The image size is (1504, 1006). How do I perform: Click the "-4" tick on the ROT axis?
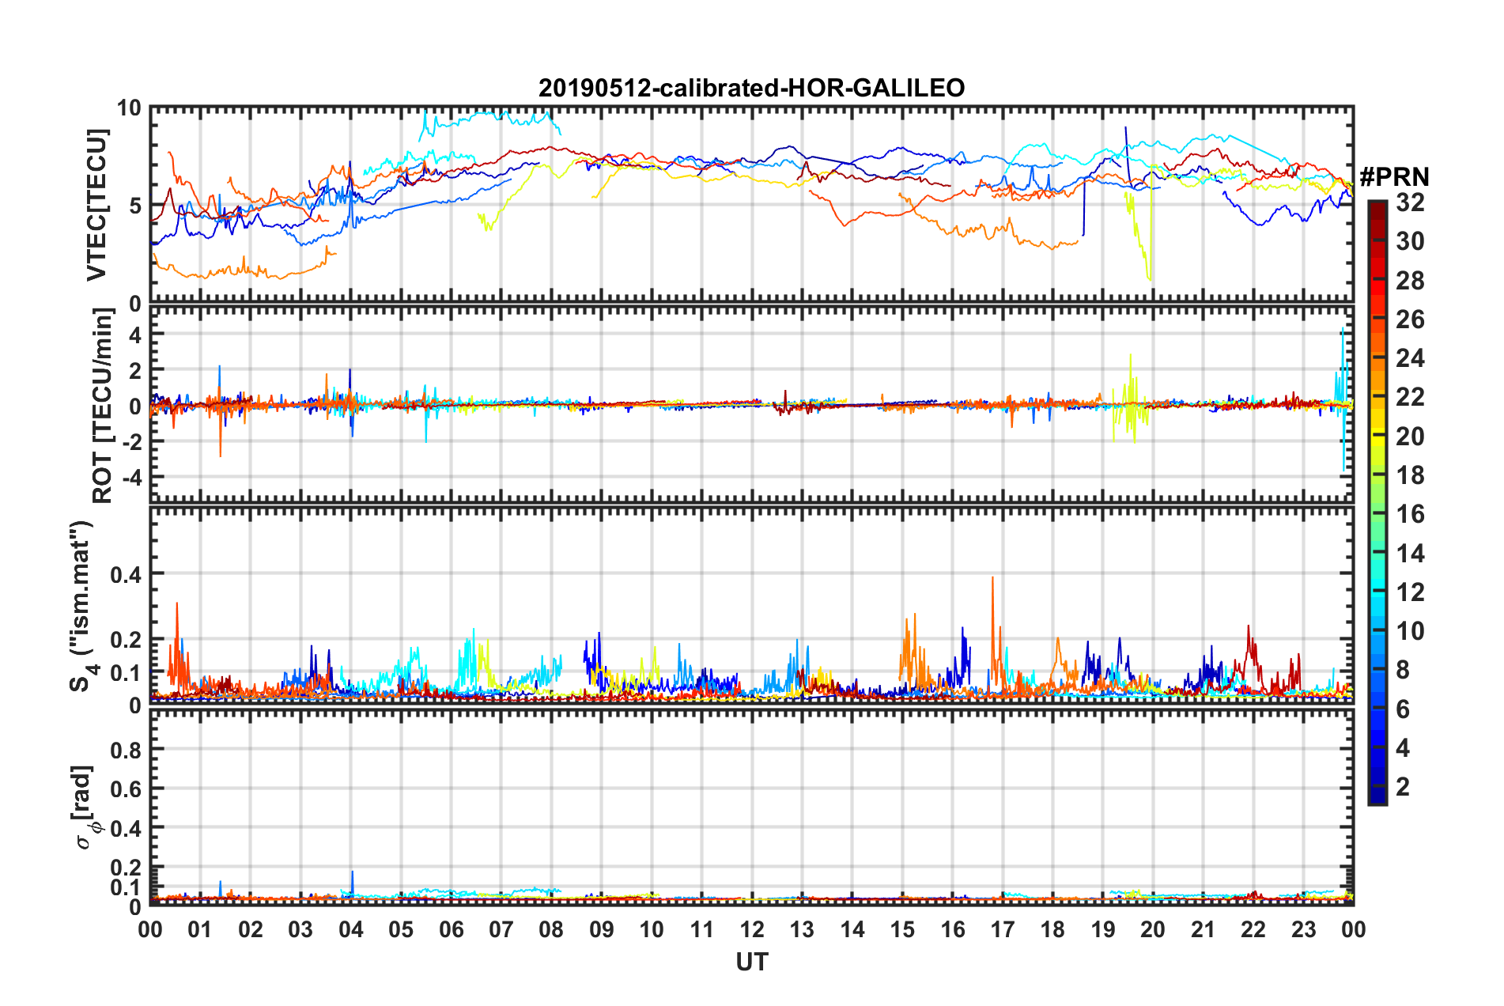[x=130, y=478]
